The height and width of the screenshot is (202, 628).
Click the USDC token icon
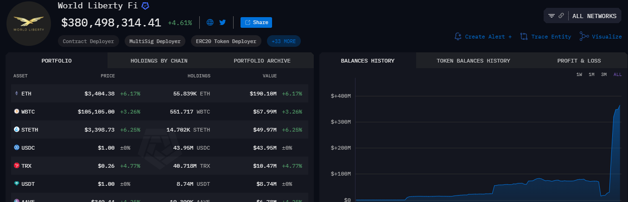[x=17, y=148]
